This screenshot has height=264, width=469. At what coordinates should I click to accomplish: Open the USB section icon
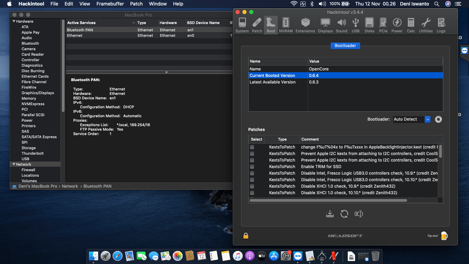tap(356, 25)
